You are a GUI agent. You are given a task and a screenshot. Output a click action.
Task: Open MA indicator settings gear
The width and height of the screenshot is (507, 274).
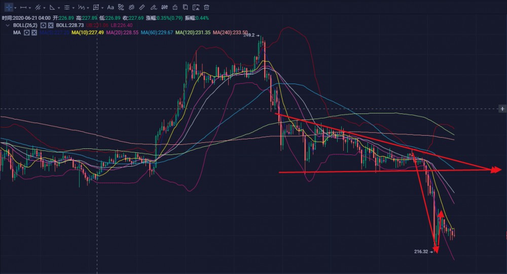pyautogui.click(x=26, y=32)
